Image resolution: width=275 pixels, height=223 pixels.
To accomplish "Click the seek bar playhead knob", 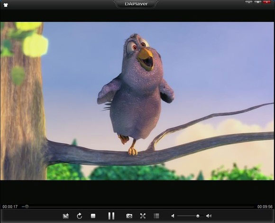I will (27, 207).
